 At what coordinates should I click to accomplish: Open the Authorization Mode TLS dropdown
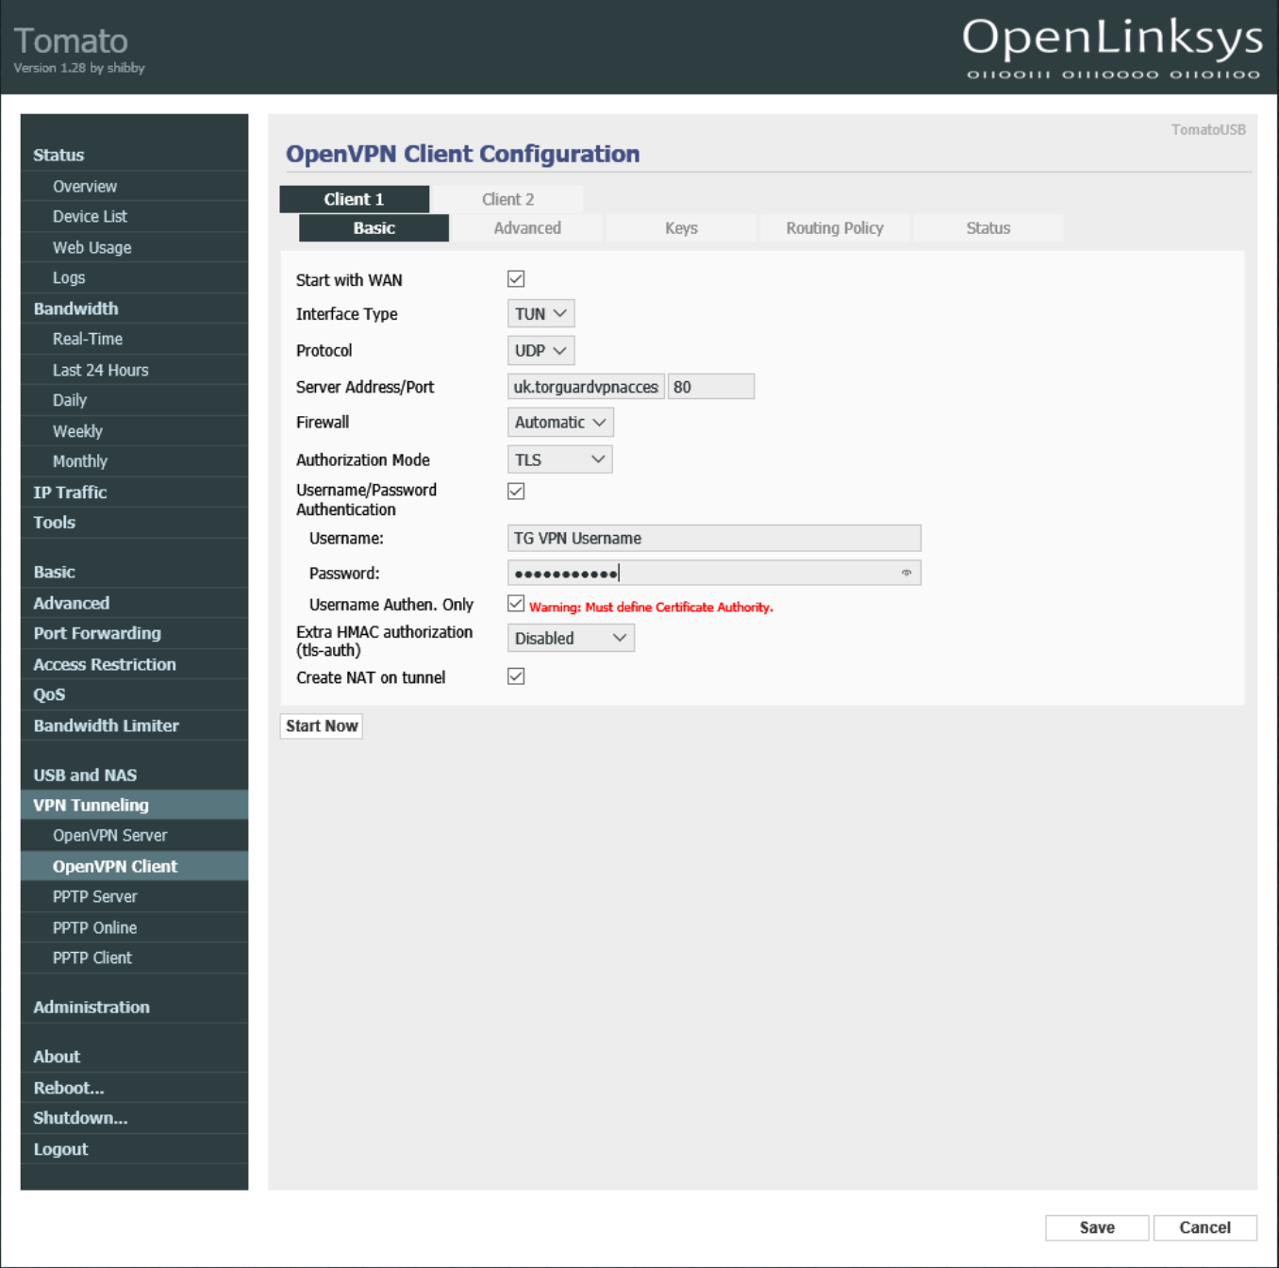tap(559, 459)
